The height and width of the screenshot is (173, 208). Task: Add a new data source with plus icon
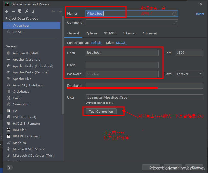point(7,12)
